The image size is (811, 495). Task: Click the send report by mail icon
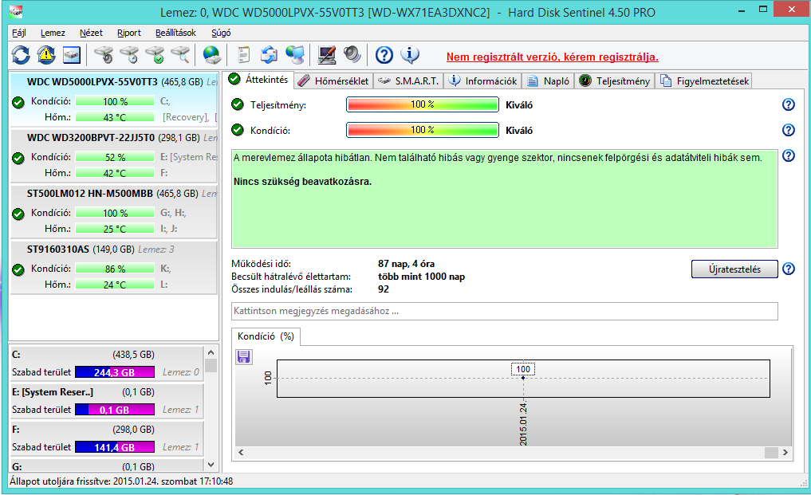point(269,55)
